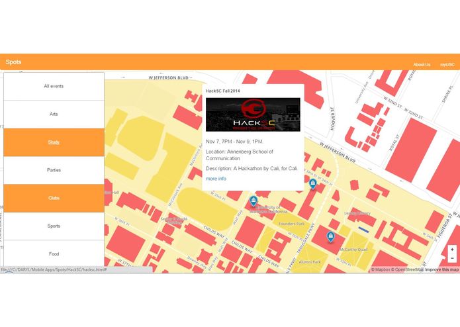The width and height of the screenshot is (460, 327).
Task: Click the map marker near McCarthy Quad
Action: [331, 237]
